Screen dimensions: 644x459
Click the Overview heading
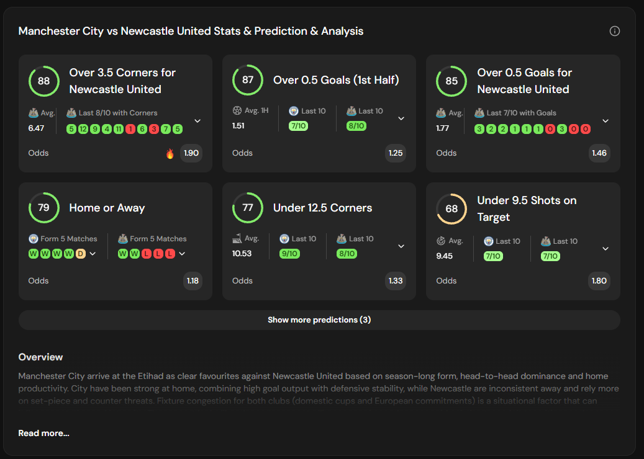click(x=40, y=357)
